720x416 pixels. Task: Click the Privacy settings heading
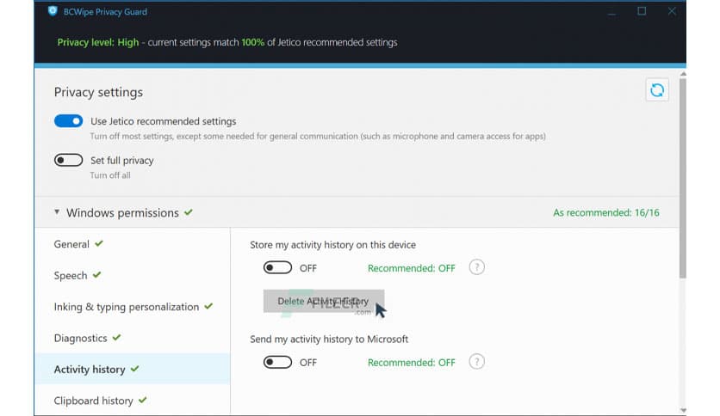click(98, 92)
